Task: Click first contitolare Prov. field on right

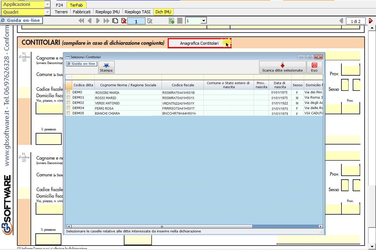Action: pyautogui.click(x=350, y=71)
